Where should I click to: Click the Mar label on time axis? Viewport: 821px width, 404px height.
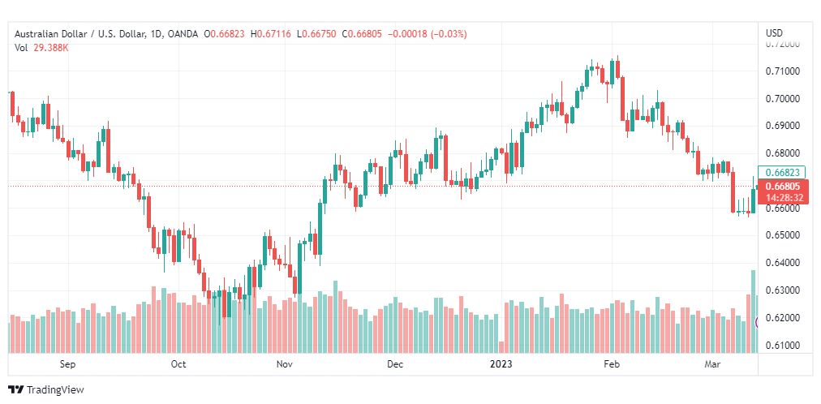[x=711, y=364]
